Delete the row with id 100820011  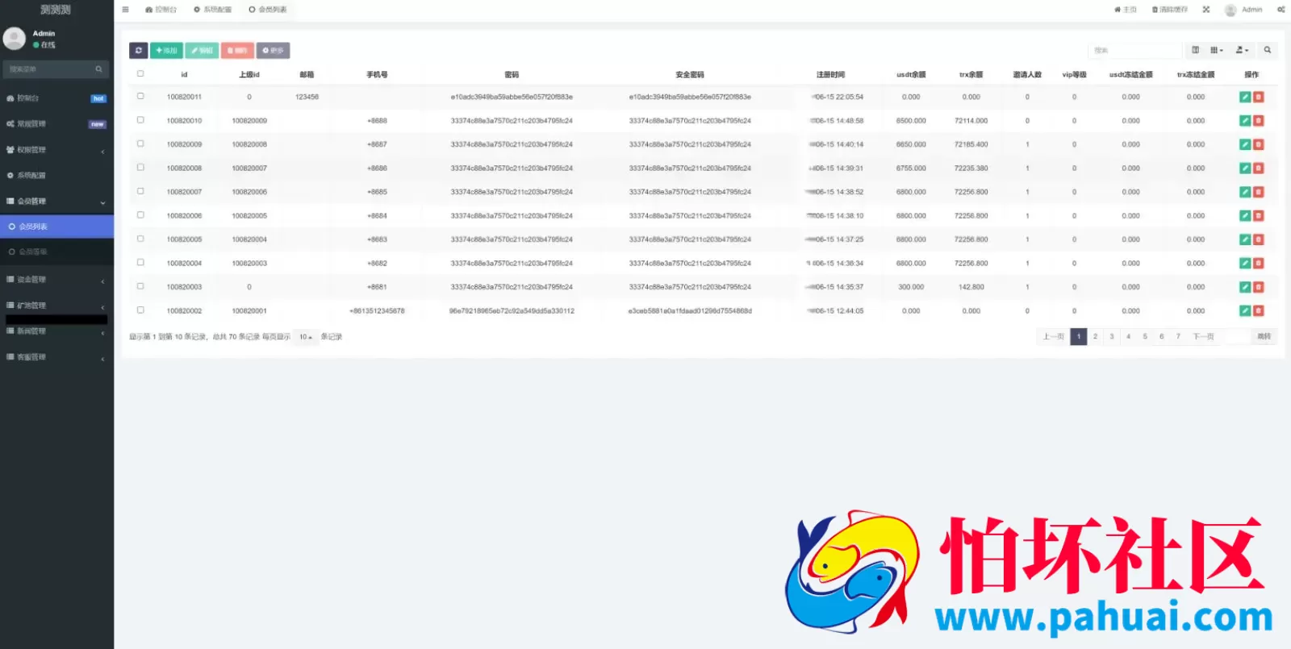pos(1259,97)
